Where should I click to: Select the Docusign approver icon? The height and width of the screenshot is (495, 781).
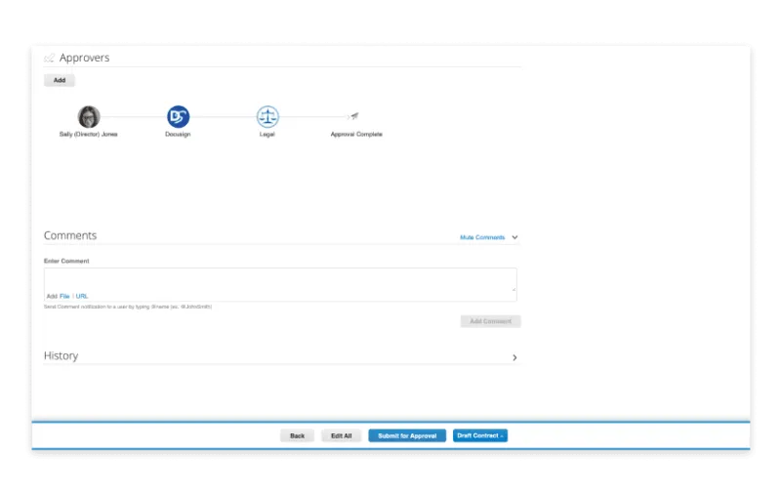coord(178,117)
